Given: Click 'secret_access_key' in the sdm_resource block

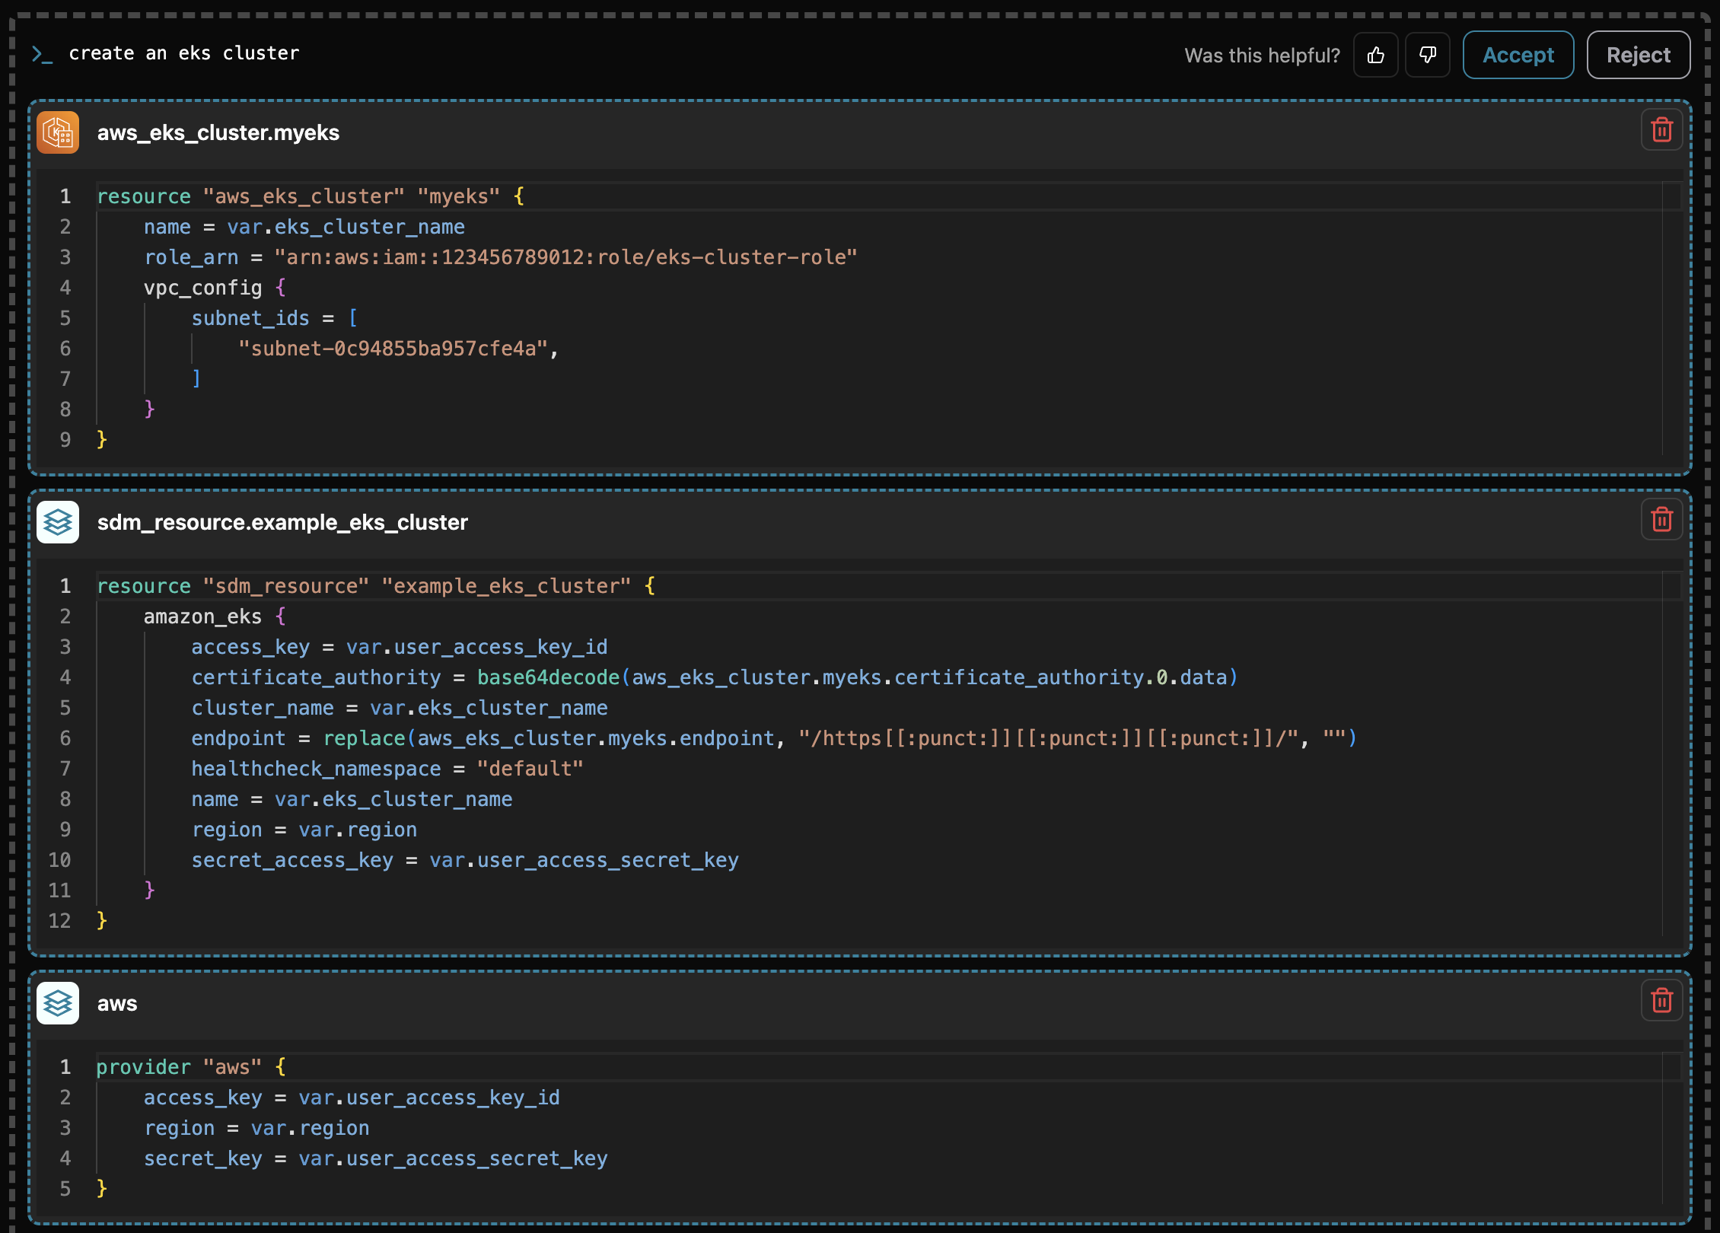Looking at the screenshot, I should point(292,860).
